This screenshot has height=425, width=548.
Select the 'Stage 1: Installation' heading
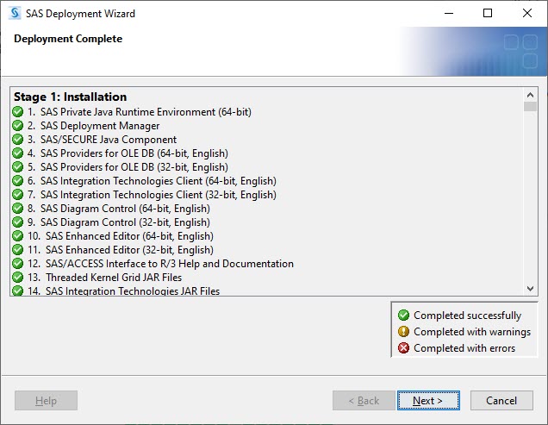[71, 97]
